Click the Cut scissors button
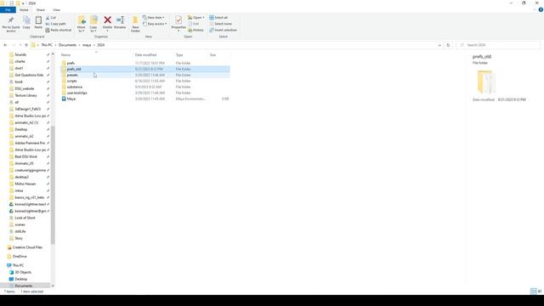544x306 pixels. pos(51,17)
